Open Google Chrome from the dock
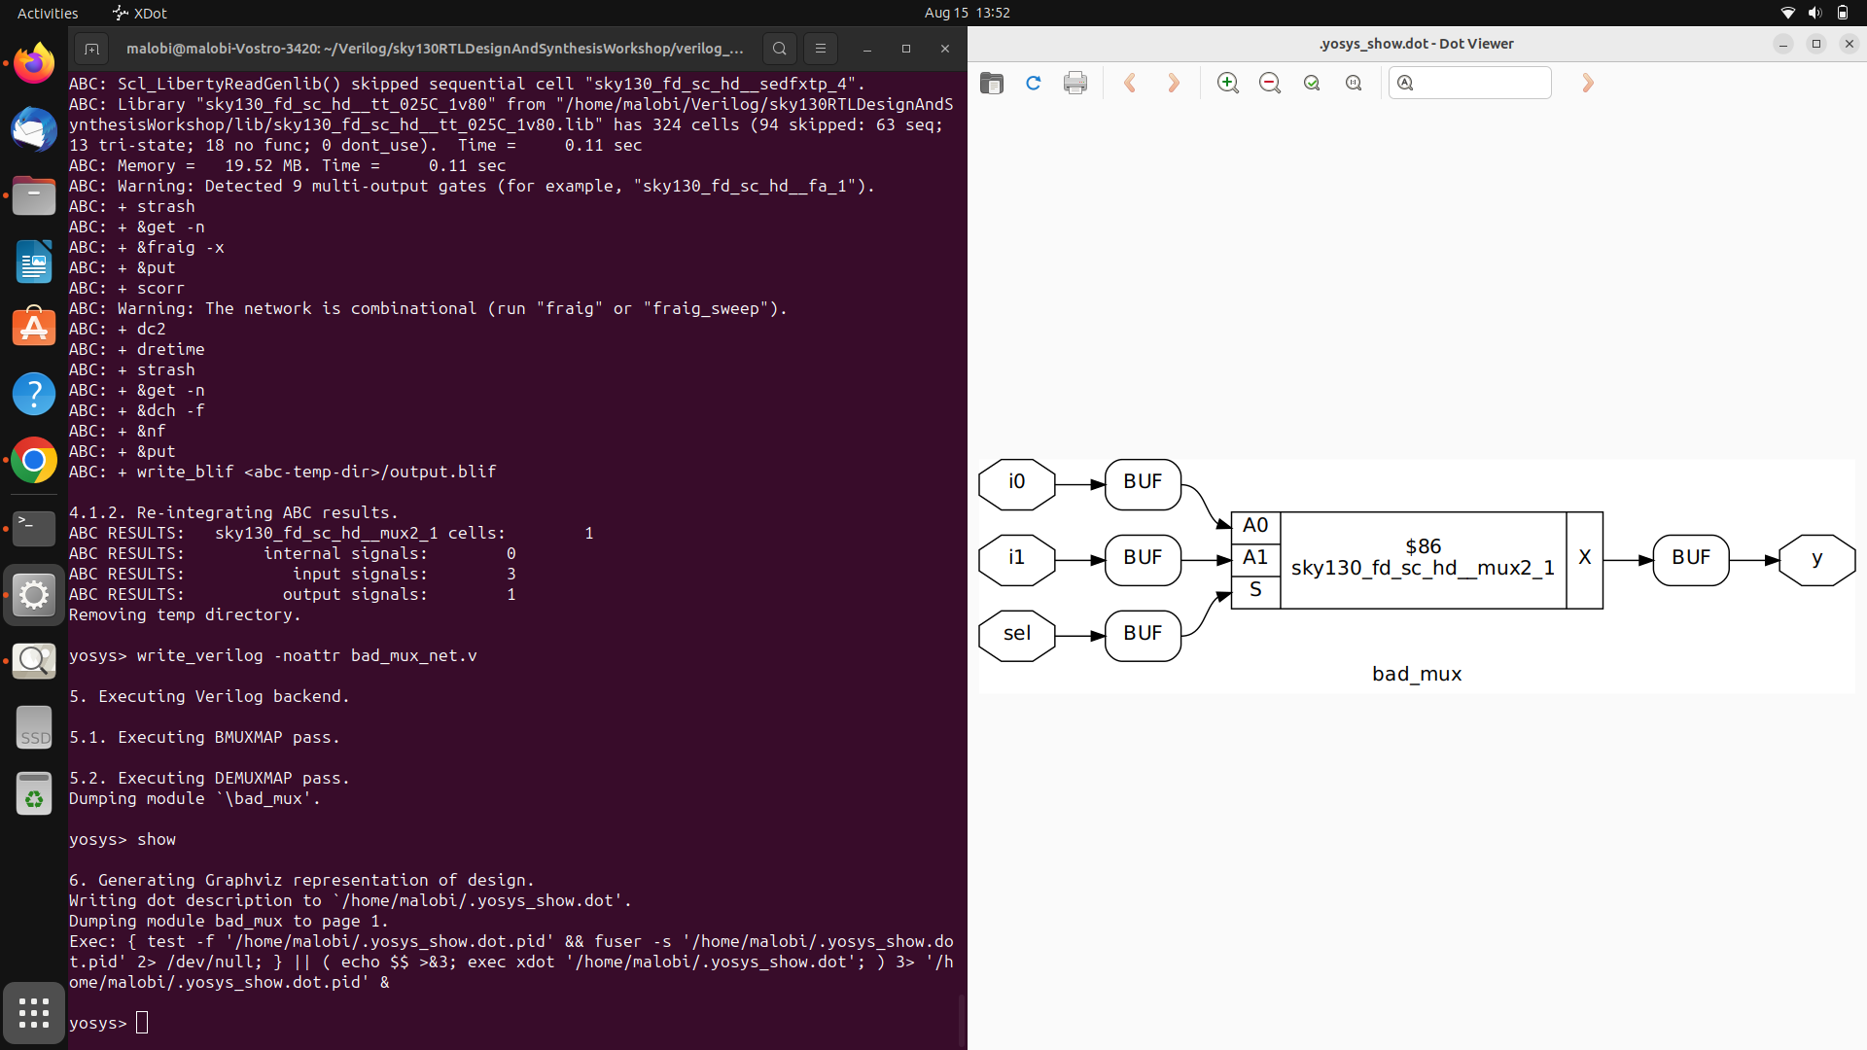This screenshot has width=1867, height=1050. click(34, 460)
